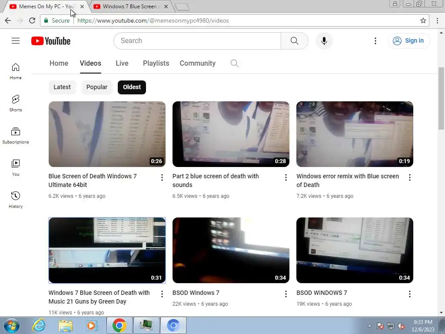Screen dimensions: 445x334
Task: Click the browser address bar URL
Action: [x=153, y=20]
